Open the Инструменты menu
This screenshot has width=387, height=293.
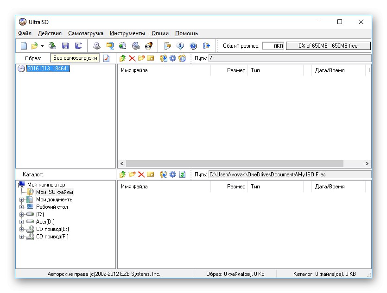(127, 33)
